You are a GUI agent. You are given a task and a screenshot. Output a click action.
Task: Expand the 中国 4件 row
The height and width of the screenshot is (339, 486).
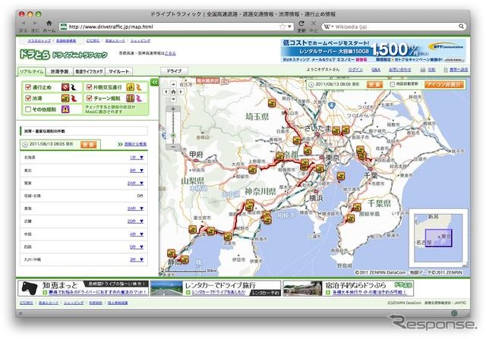[x=84, y=234]
